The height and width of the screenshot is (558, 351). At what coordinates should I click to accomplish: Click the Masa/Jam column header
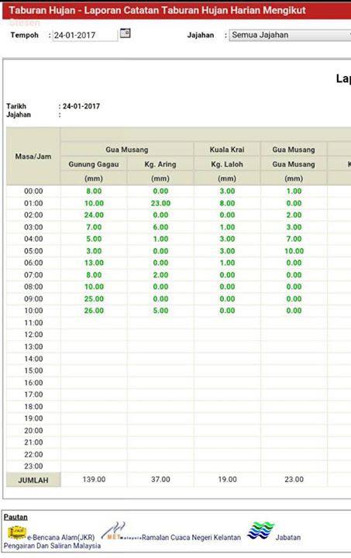click(33, 157)
